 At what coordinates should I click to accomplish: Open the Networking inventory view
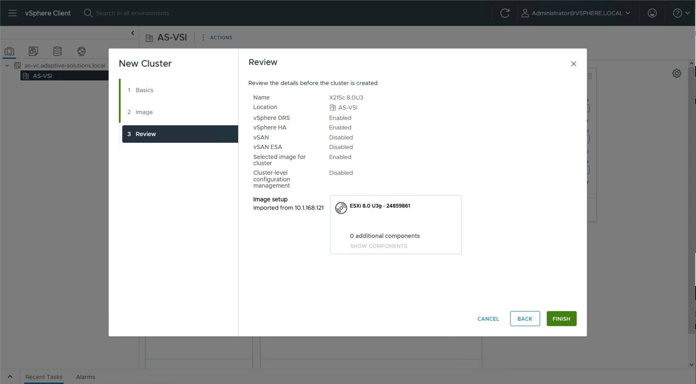pyautogui.click(x=81, y=51)
